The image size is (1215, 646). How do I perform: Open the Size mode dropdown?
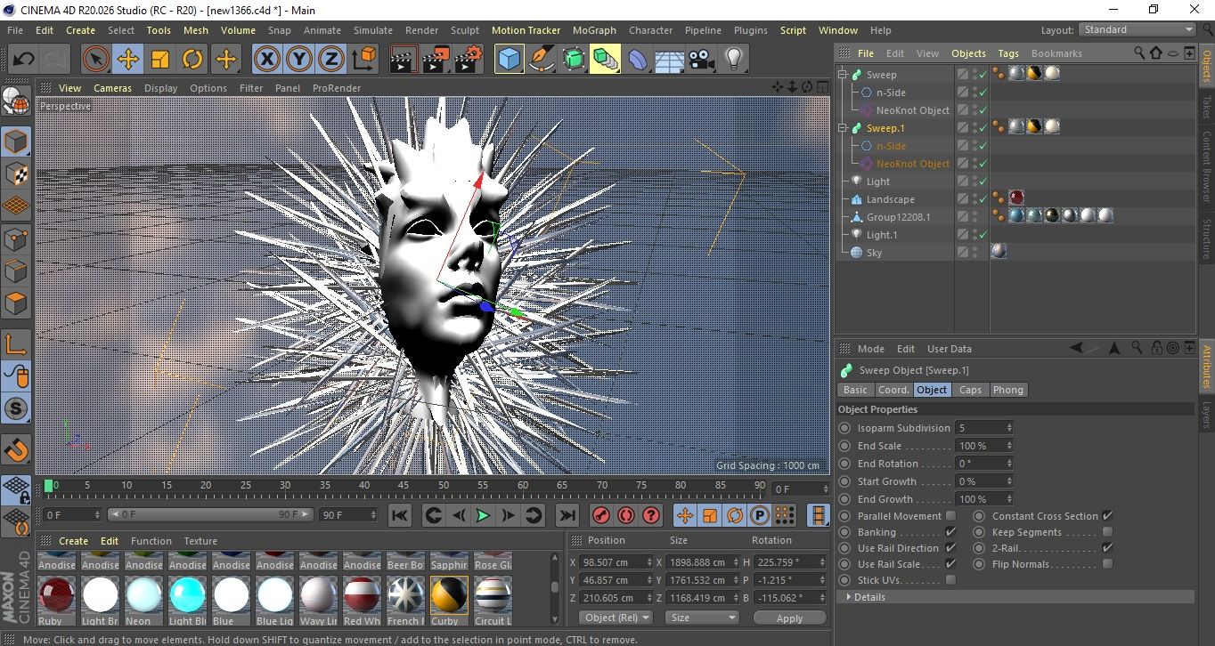[703, 618]
